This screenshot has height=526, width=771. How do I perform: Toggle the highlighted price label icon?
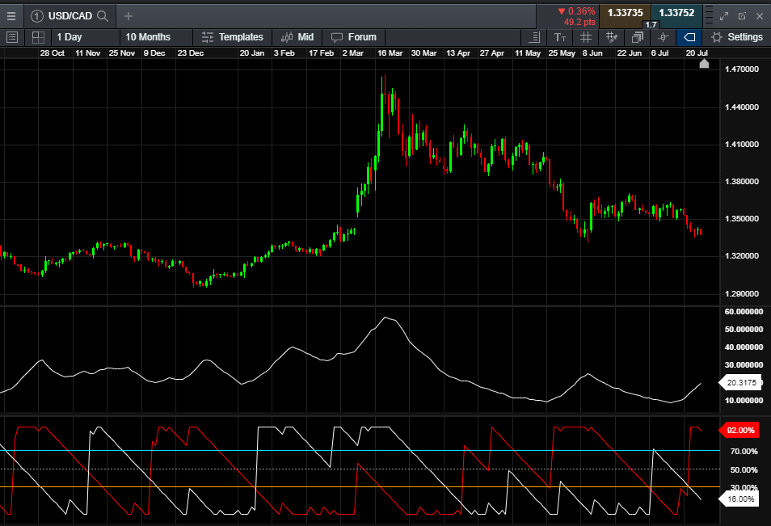click(689, 37)
